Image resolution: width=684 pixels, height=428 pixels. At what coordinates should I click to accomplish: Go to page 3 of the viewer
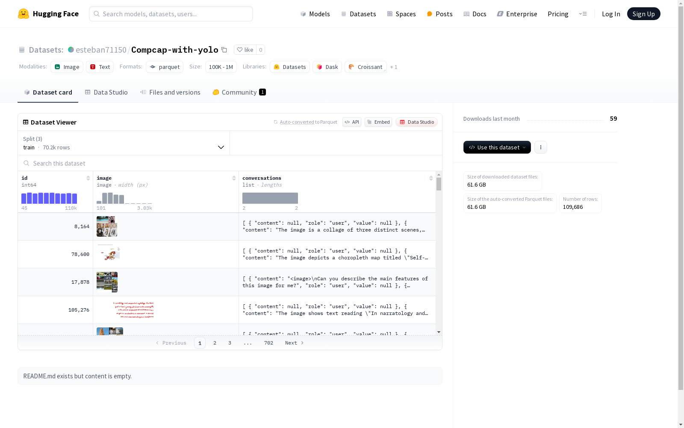[230, 343]
